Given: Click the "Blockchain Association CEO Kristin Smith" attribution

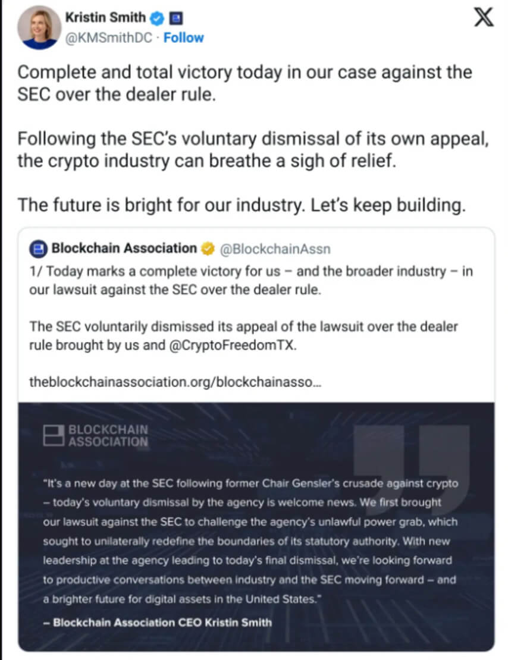Looking at the screenshot, I should (158, 623).
